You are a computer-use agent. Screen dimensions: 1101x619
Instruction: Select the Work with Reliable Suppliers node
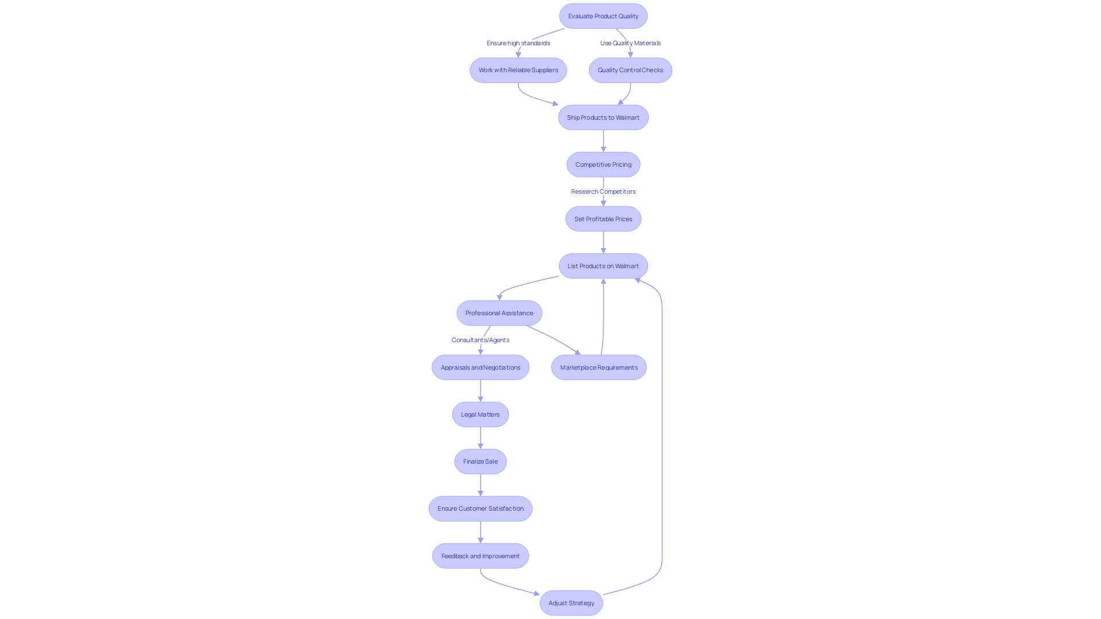click(518, 69)
